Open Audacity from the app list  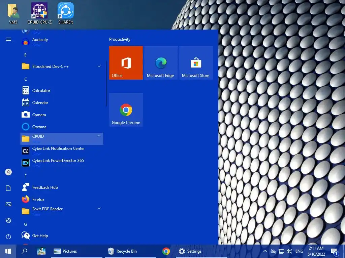coord(62,42)
